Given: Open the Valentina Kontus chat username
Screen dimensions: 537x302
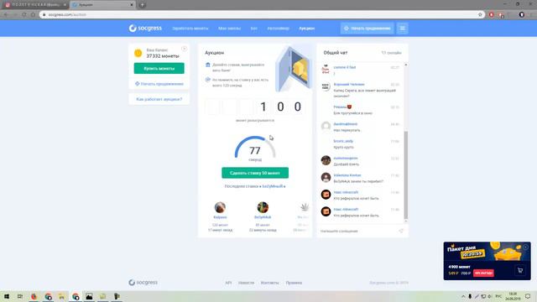Looking at the screenshot, I should tap(347, 175).
